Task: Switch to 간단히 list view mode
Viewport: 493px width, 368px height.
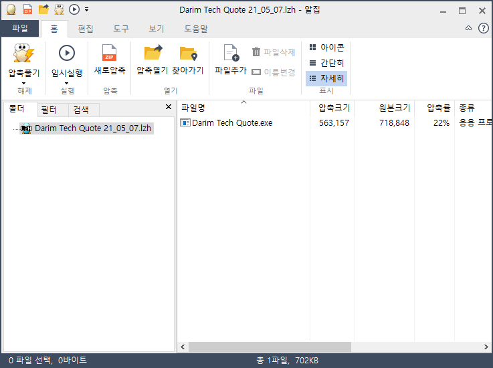Action: pos(326,63)
